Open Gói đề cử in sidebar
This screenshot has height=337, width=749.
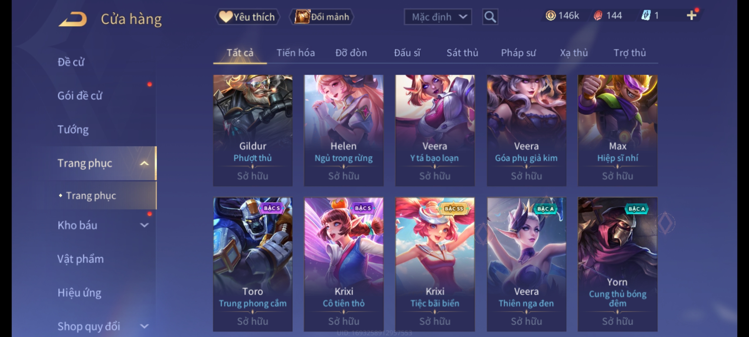[x=80, y=95]
